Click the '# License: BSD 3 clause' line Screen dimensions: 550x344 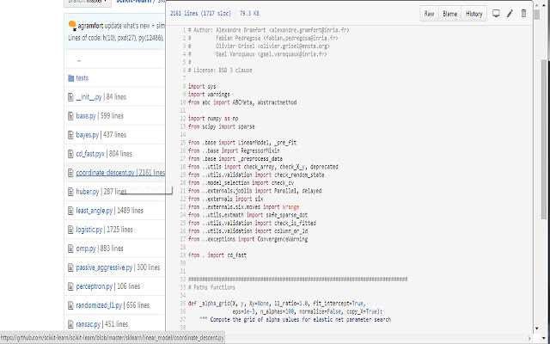pos(220,71)
